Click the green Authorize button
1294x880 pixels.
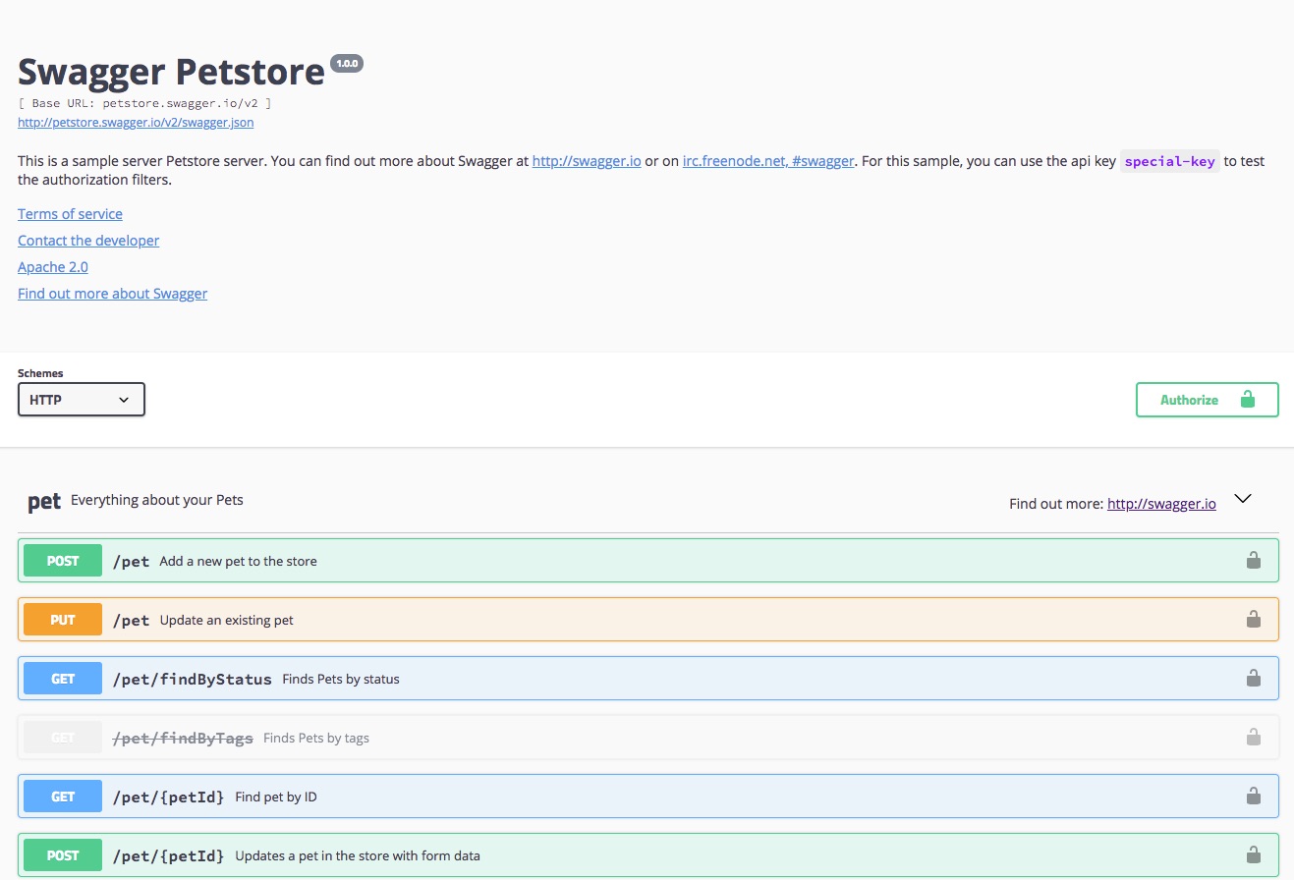pos(1207,400)
